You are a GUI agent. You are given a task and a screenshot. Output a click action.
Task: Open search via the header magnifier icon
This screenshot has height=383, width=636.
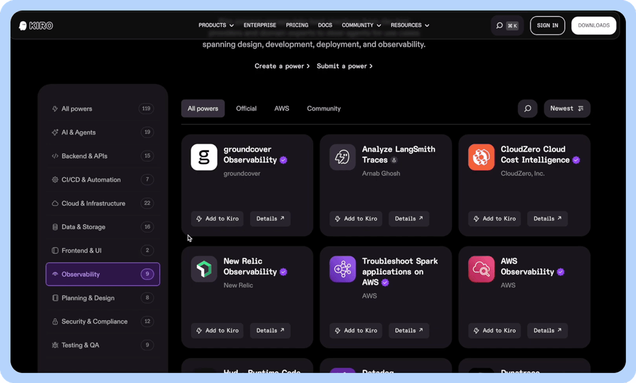pyautogui.click(x=499, y=25)
